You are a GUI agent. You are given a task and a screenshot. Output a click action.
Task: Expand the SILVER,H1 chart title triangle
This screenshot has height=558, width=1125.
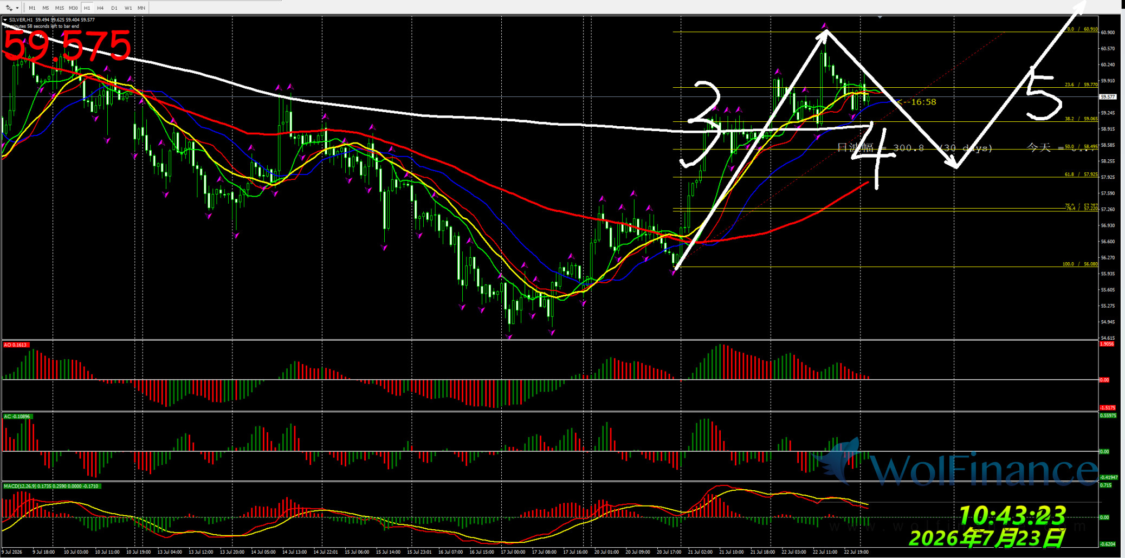point(5,20)
